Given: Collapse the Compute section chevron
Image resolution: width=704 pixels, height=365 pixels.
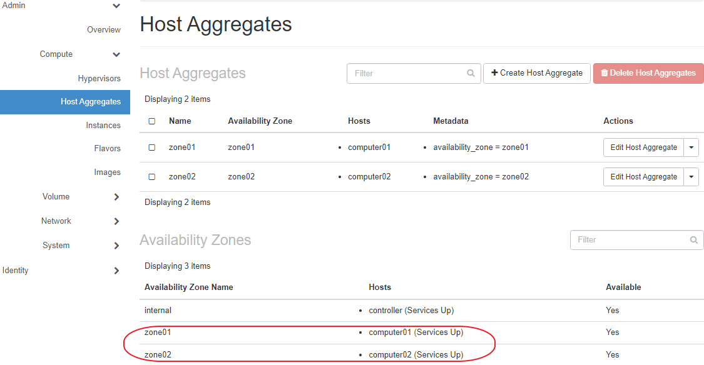Looking at the screenshot, I should 116,54.
